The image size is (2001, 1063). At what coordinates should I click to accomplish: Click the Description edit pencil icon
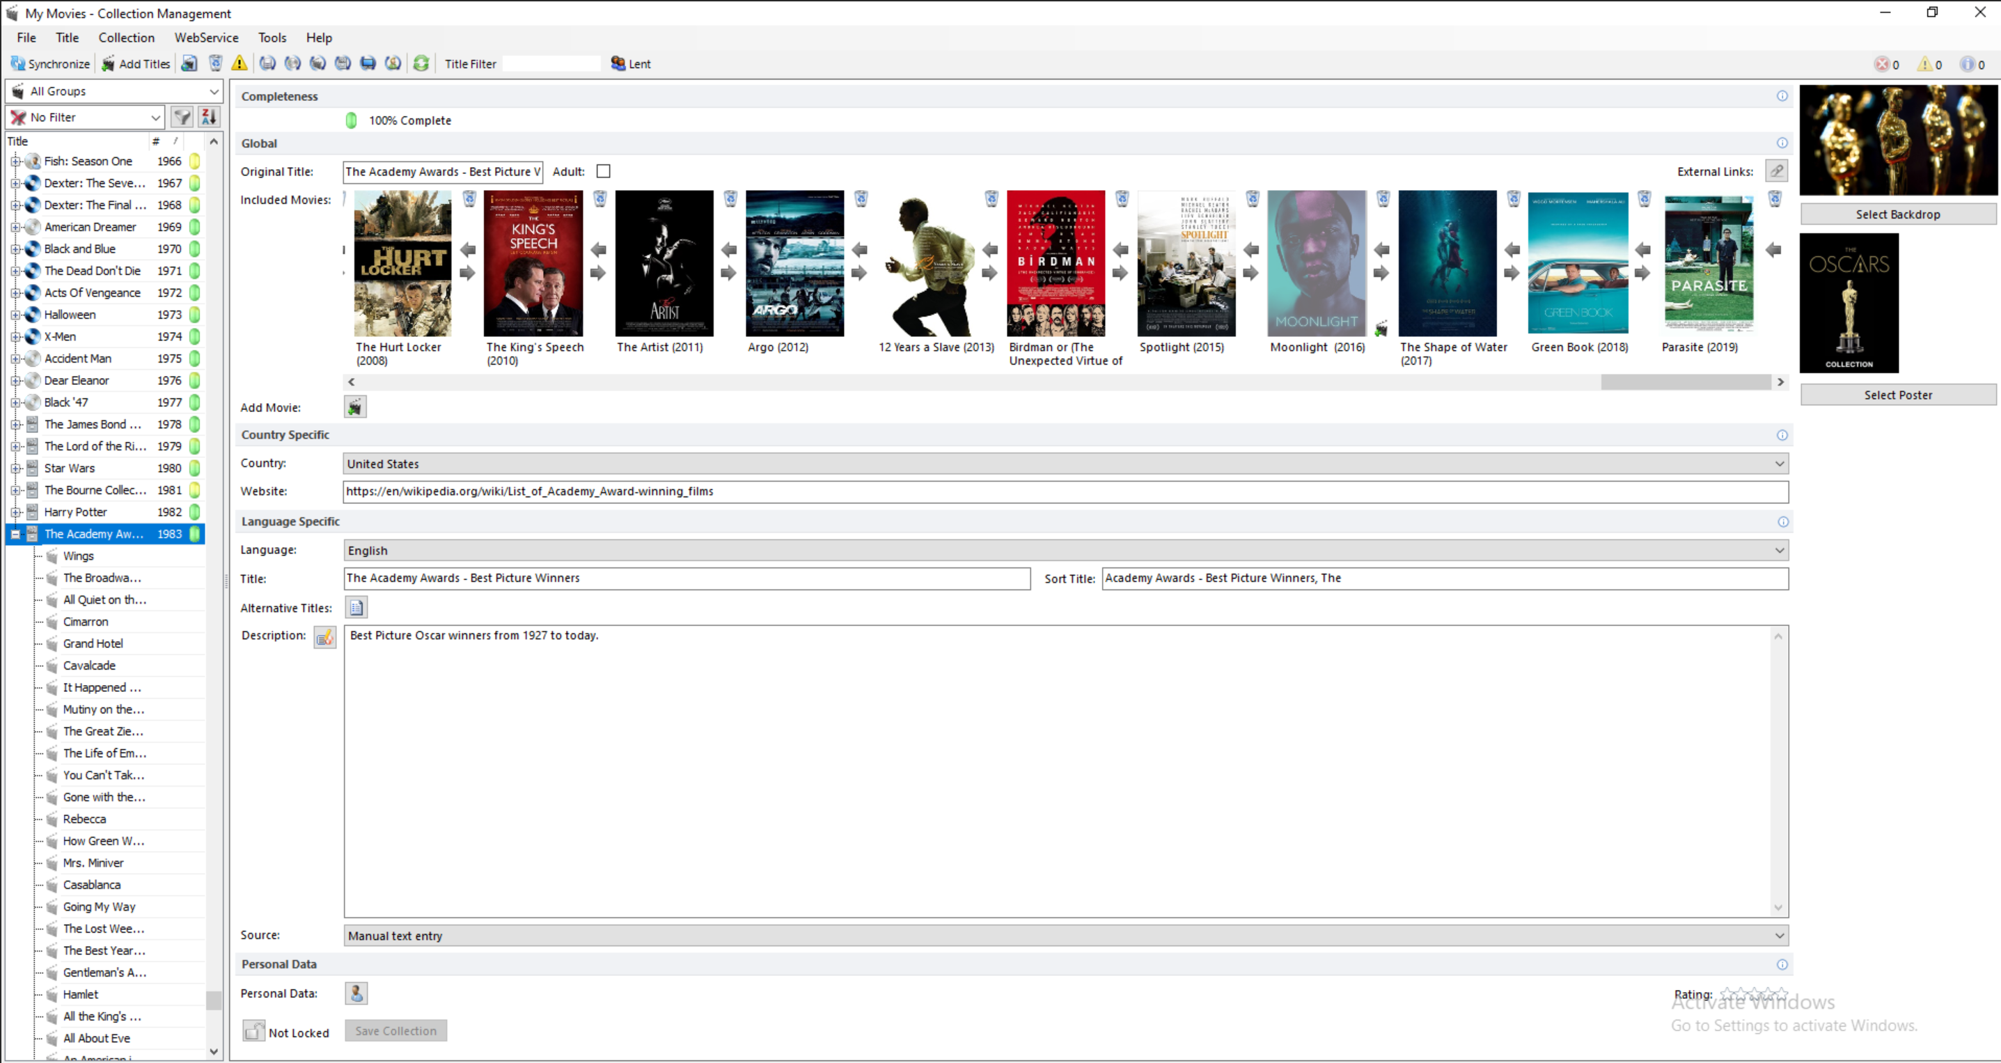(324, 638)
